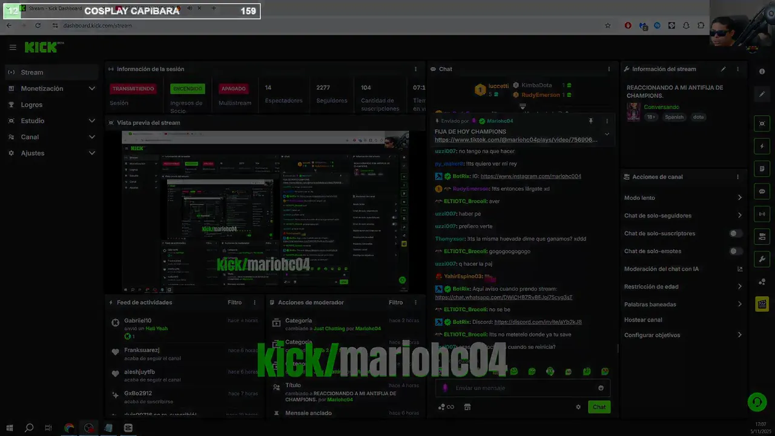Open Modo lento options
775x436 pixels.
click(x=683, y=198)
